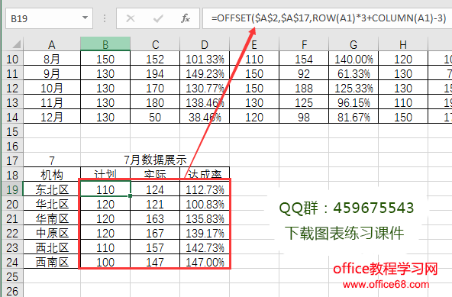Open Insert Function fx dialog

(x=185, y=18)
